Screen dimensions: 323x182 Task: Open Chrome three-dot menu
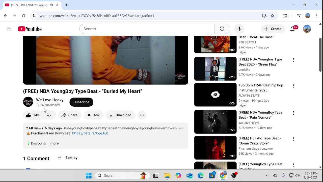[317, 16]
